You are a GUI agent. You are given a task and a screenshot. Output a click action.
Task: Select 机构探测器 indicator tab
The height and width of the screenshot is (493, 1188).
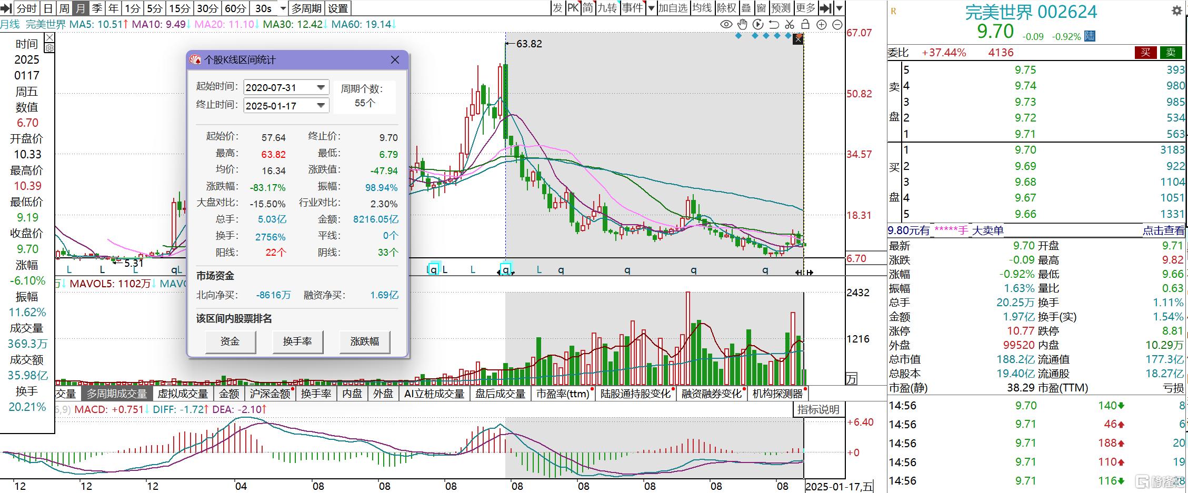coord(777,394)
